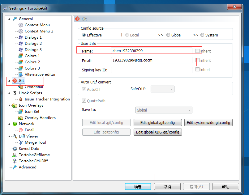This screenshot has width=249, height=195.
Task: Click the TortoiseGitBlame person icon
Action: pyautogui.click(x=15, y=155)
